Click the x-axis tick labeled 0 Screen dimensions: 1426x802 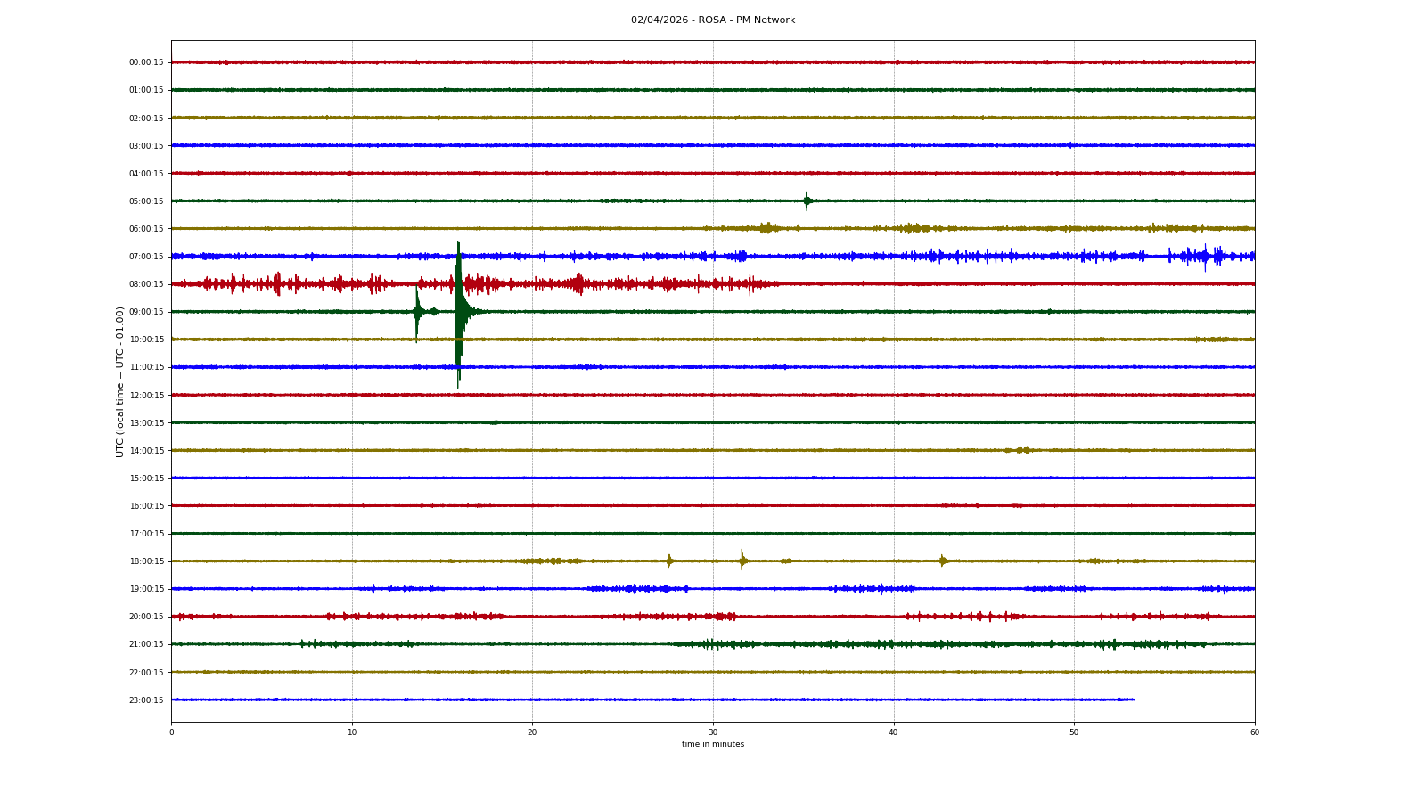pyautogui.click(x=172, y=732)
